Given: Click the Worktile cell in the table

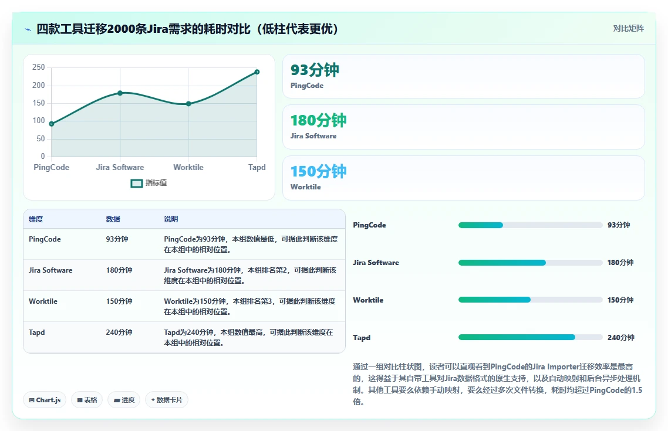Looking at the screenshot, I should [x=43, y=301].
